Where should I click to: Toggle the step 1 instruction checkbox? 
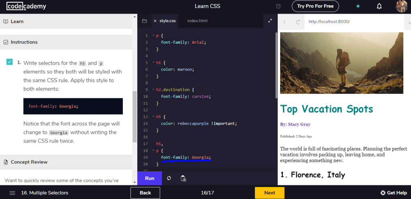click(9, 62)
